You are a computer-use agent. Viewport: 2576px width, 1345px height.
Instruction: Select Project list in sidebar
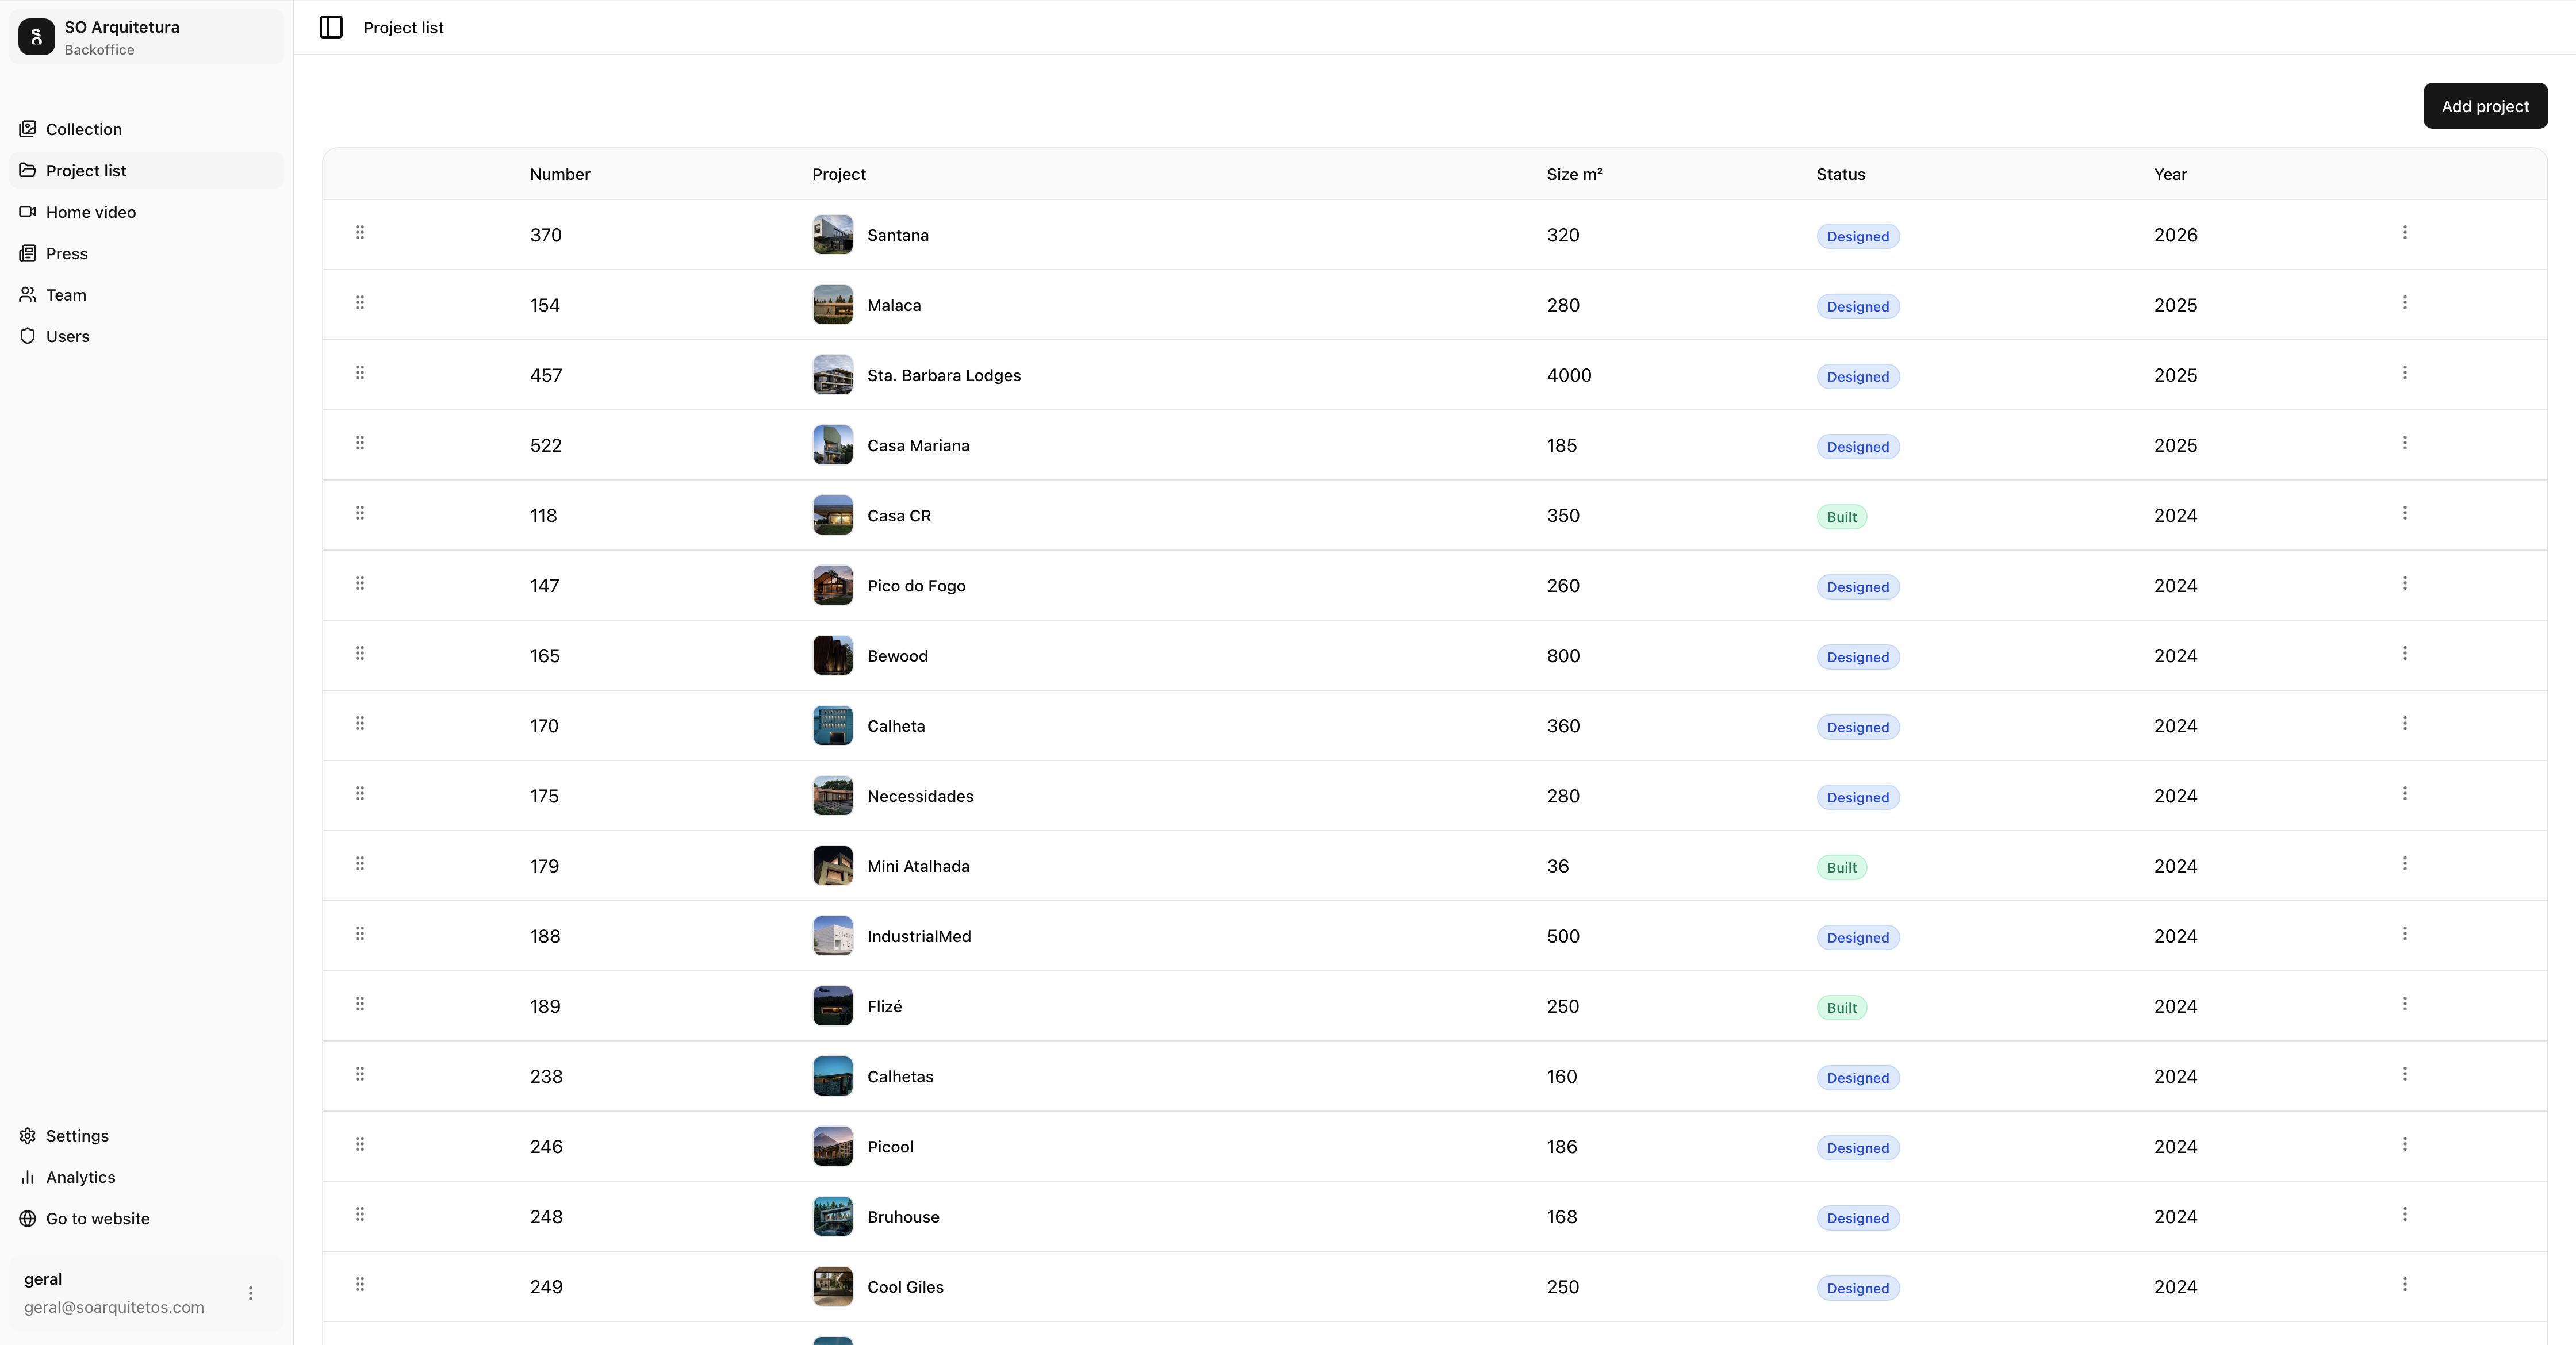click(x=147, y=170)
